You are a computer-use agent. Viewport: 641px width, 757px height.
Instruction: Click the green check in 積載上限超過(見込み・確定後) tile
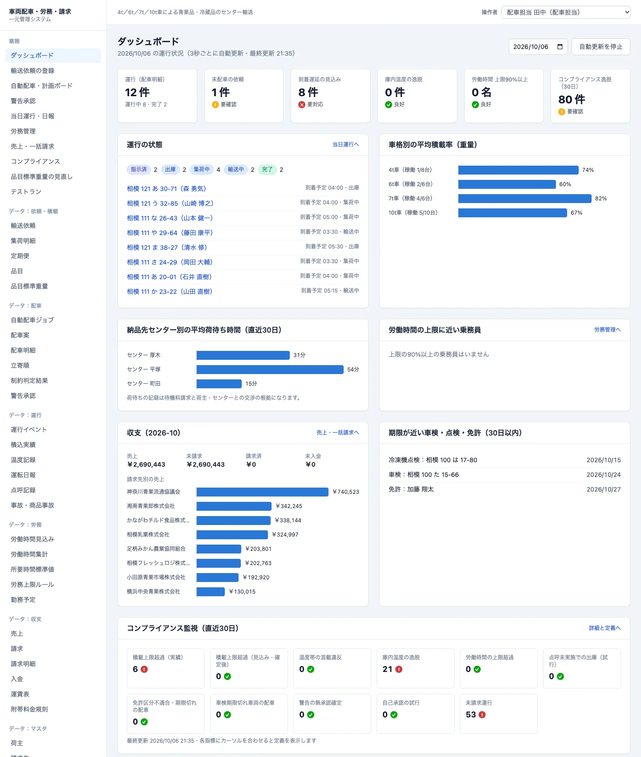tap(227, 676)
